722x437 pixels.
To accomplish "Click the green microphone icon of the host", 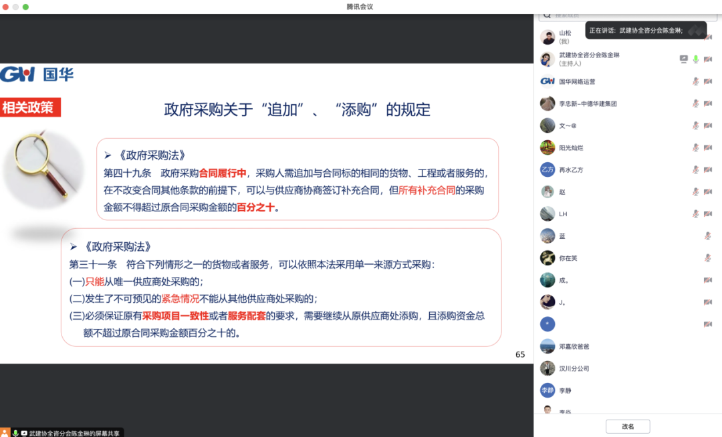I will [695, 59].
